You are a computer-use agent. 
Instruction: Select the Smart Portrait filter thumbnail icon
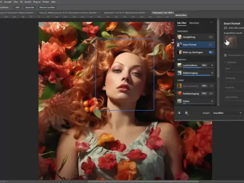[180, 45]
